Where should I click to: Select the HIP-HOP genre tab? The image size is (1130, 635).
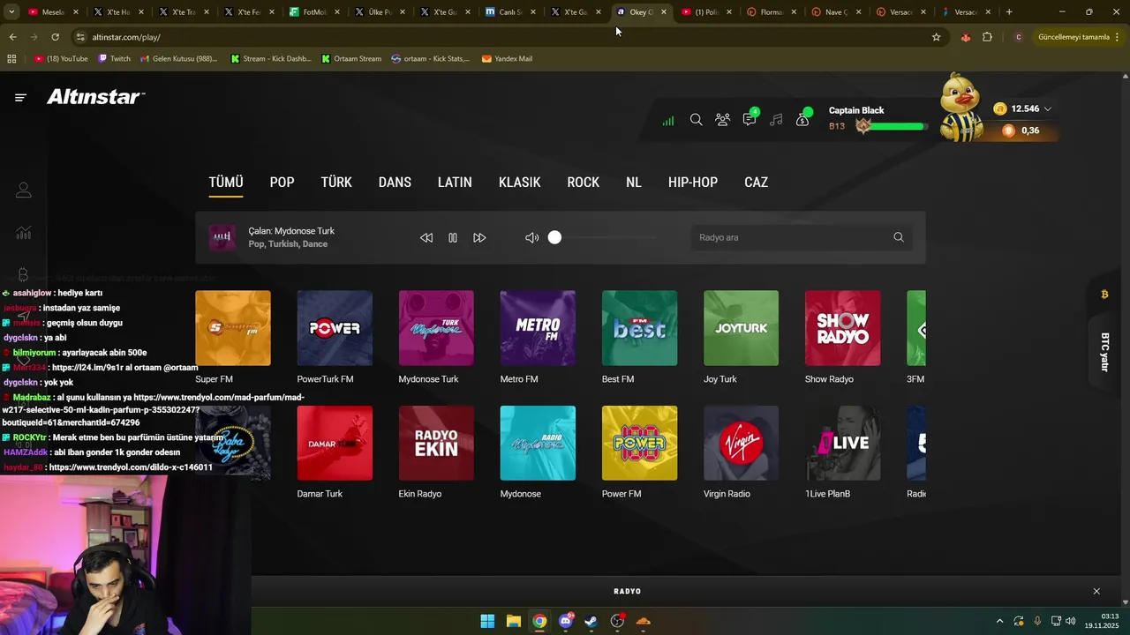(693, 183)
